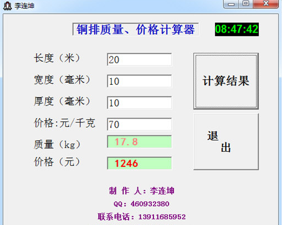
Task: Click the 质量（kg） label
Action: [58, 145]
